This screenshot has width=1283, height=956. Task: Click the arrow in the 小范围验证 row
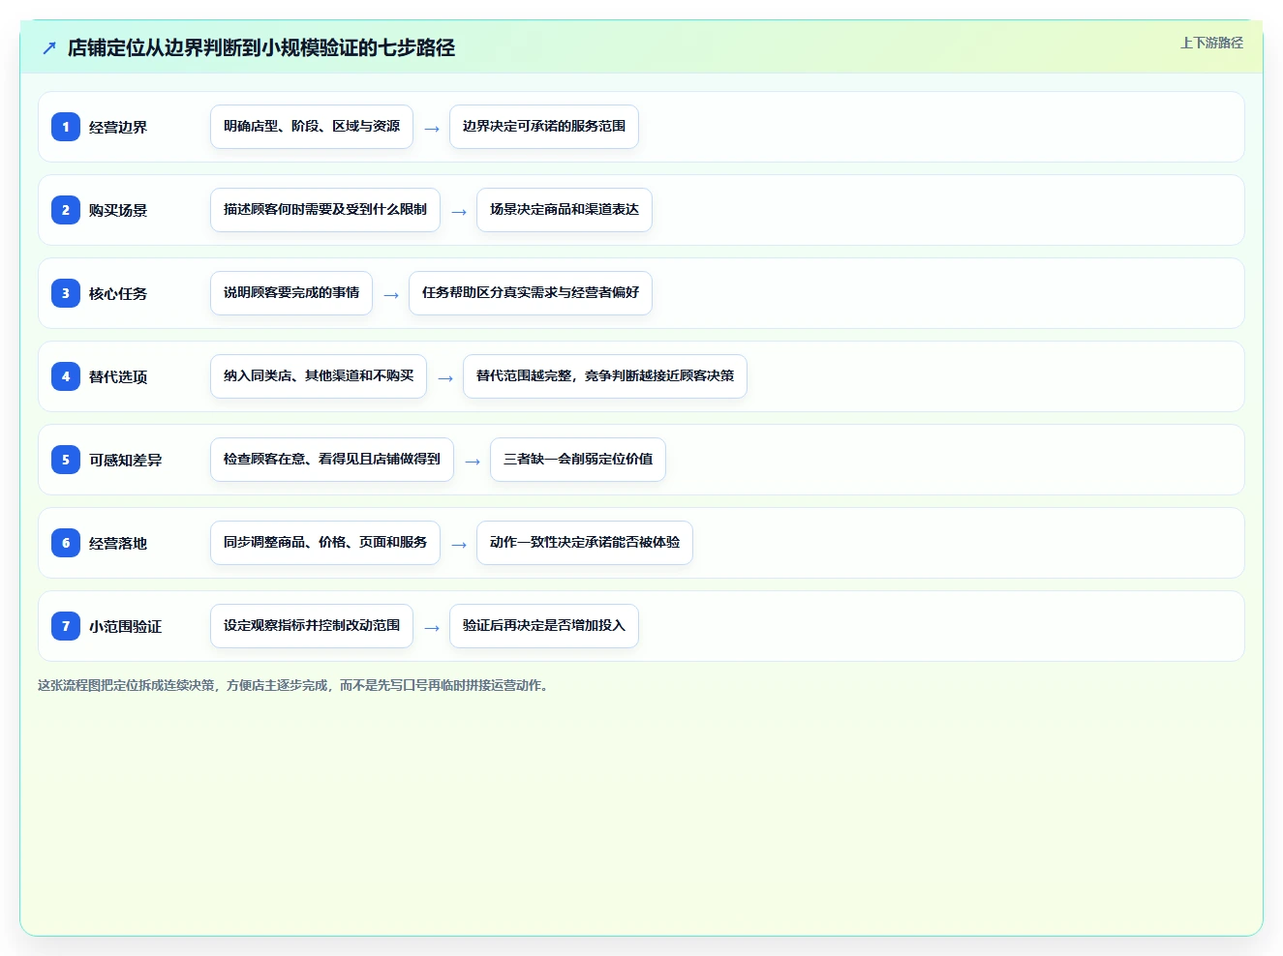[432, 627]
